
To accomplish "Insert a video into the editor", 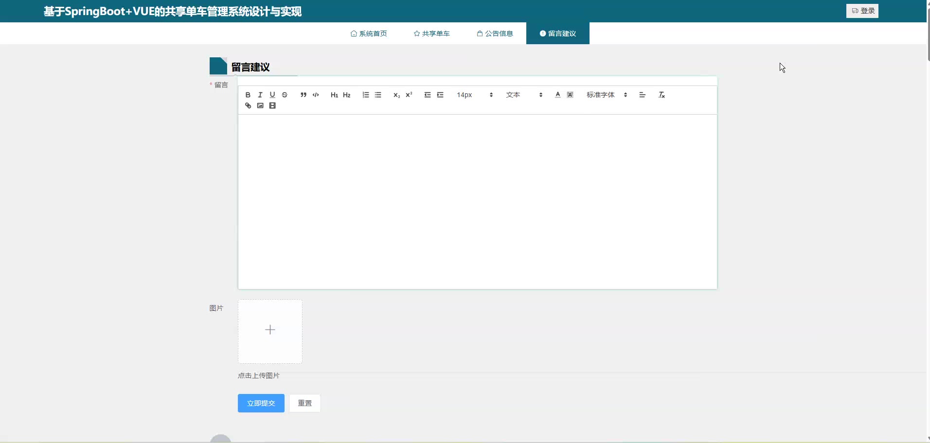I will coord(272,105).
